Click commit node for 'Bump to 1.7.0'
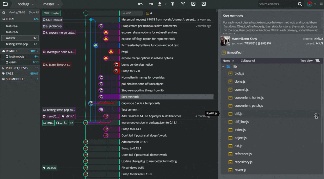This screenshot has width=324, height=179. tap(116, 71)
